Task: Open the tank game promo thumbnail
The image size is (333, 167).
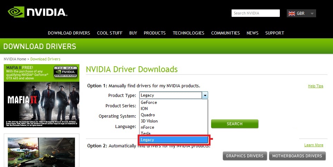Action: [x=41, y=152]
